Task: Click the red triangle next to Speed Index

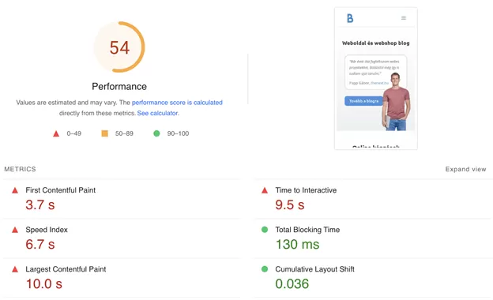Action: [x=15, y=230]
